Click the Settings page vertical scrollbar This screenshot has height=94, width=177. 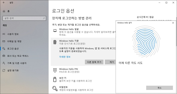[x=176, y=32]
